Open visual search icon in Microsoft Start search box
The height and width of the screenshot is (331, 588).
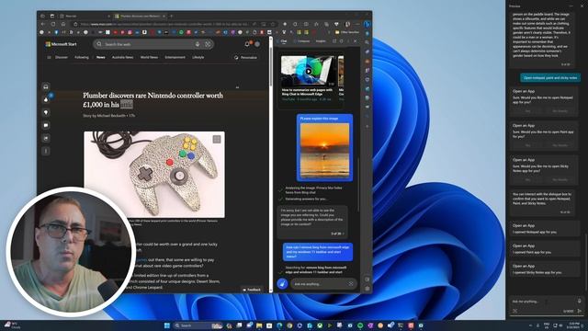pos(208,44)
